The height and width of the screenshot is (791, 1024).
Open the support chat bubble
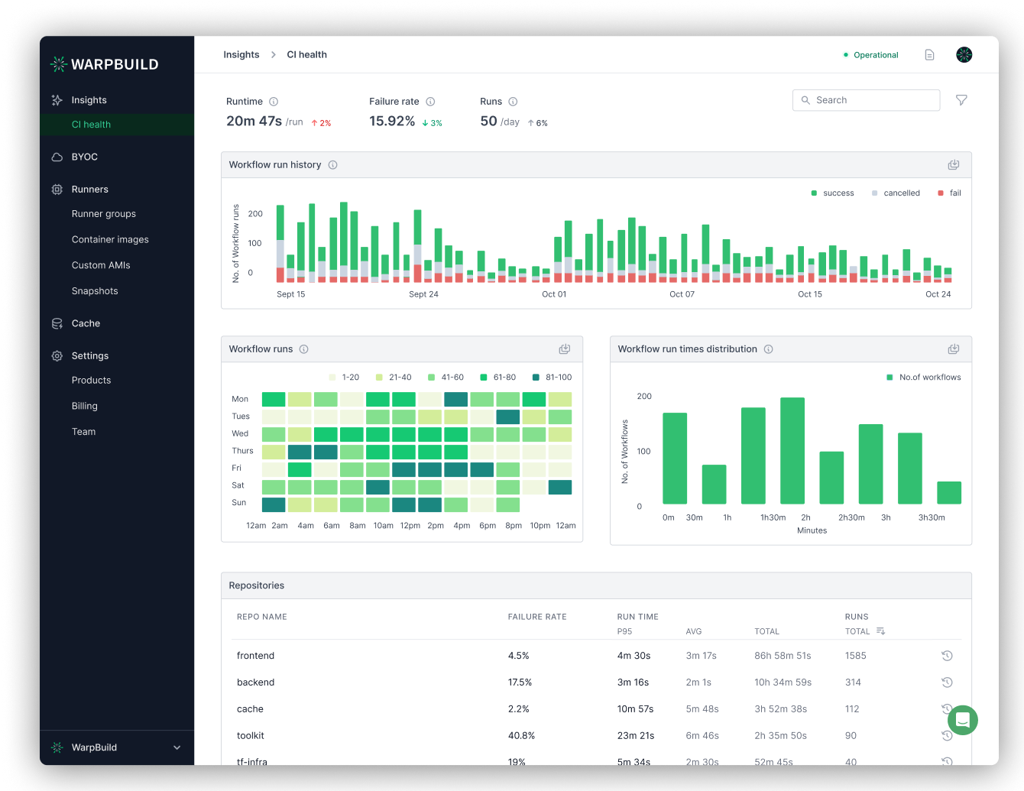962,720
